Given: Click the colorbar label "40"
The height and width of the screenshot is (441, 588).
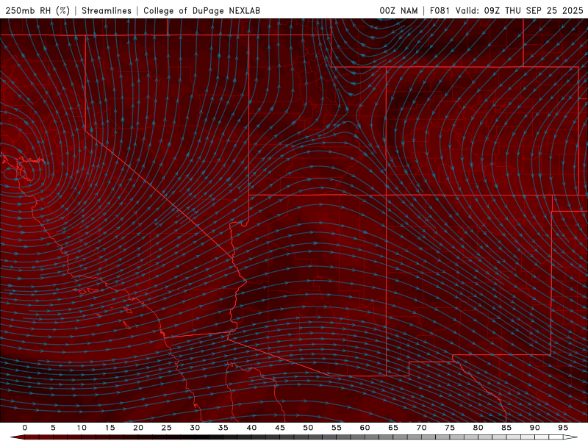Looking at the screenshot, I should 251,428.
